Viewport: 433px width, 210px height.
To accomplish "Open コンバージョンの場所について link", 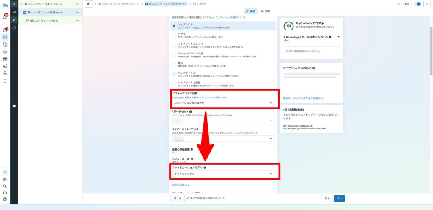I will coord(230,17).
